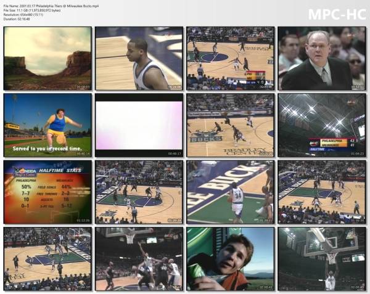This screenshot has width=370, height=294.
Task: Open the wide court shot with score overlay
Action: point(230,58)
